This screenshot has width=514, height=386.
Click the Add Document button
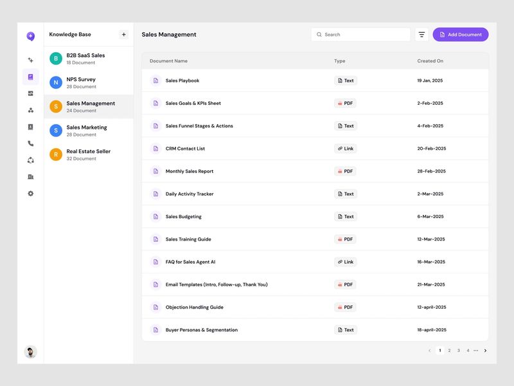(x=461, y=34)
